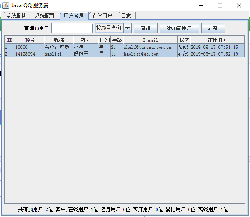
Task: Click the email cell zhulf@tarena.com.cn
Action: (150, 47)
